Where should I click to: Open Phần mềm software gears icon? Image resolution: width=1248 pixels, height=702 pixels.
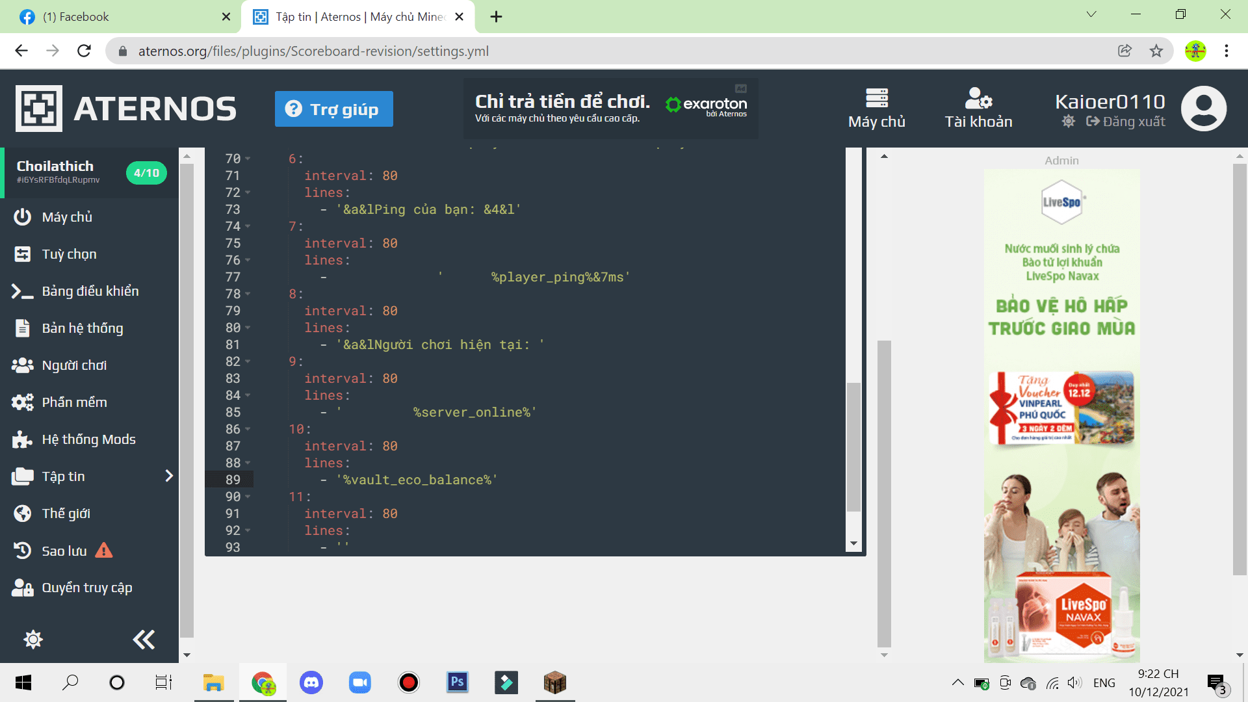click(23, 402)
